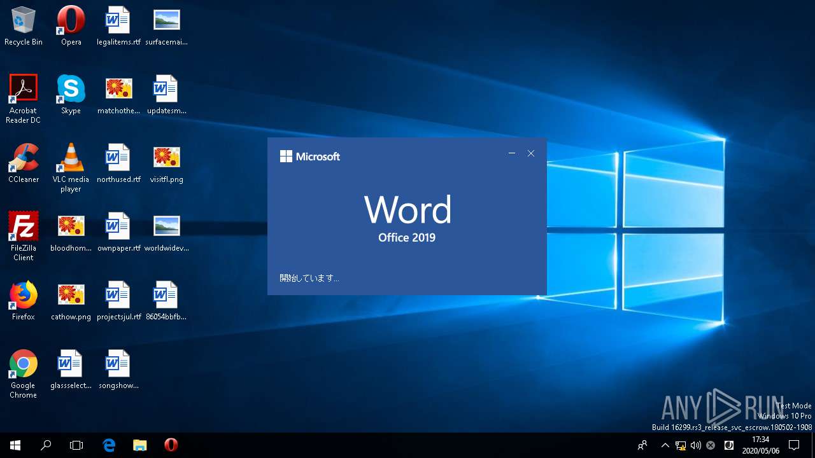Select the surfacemai... image file icon
Screen dimensions: 815x458
(166, 25)
